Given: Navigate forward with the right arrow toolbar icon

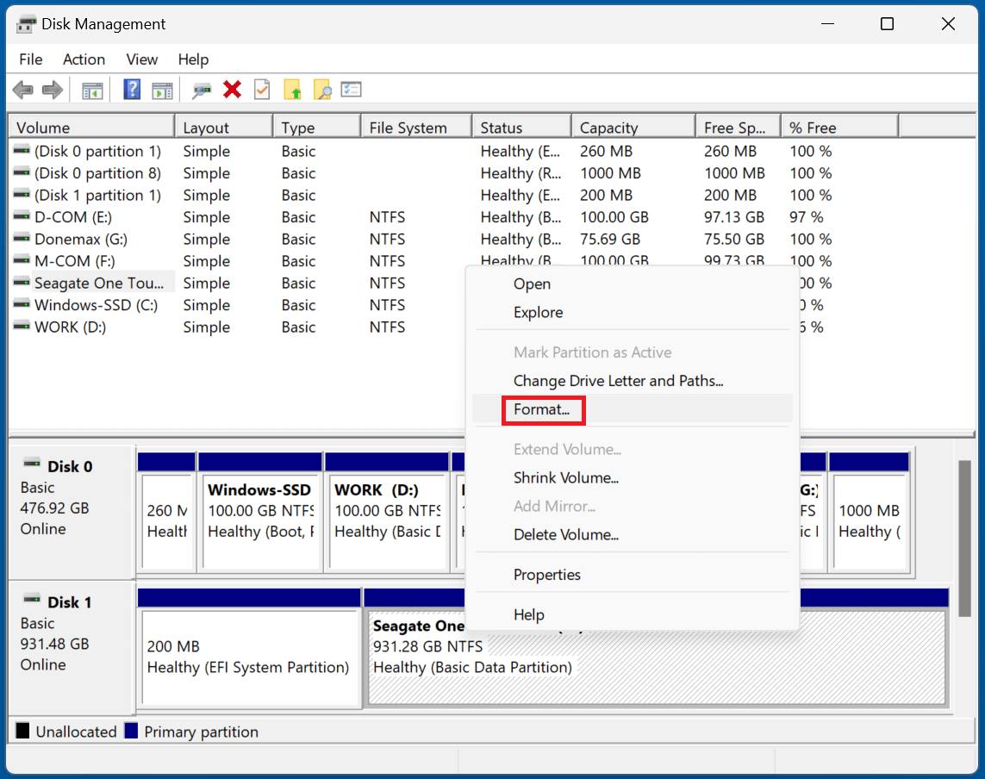Looking at the screenshot, I should pos(52,90).
